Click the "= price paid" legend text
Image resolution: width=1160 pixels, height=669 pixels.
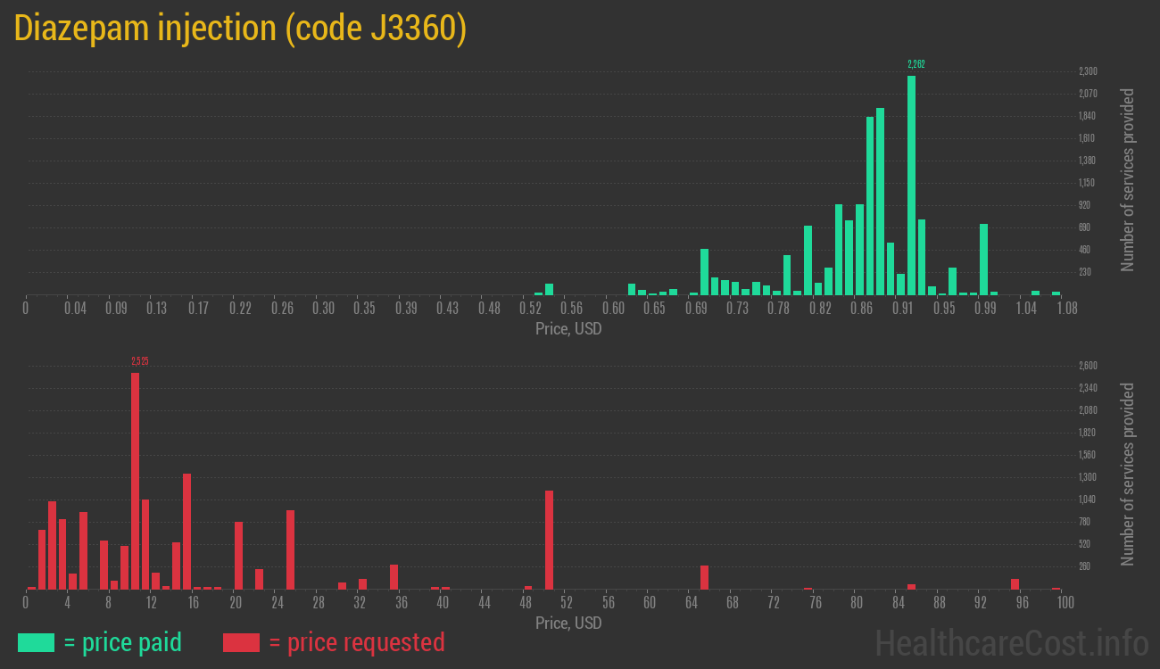pyautogui.click(x=123, y=642)
